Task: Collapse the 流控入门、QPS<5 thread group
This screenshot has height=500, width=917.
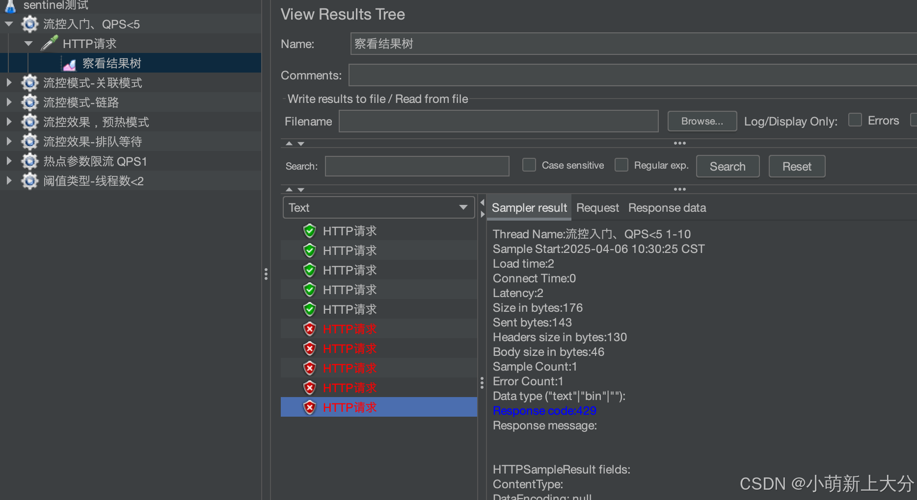Action: coord(9,24)
